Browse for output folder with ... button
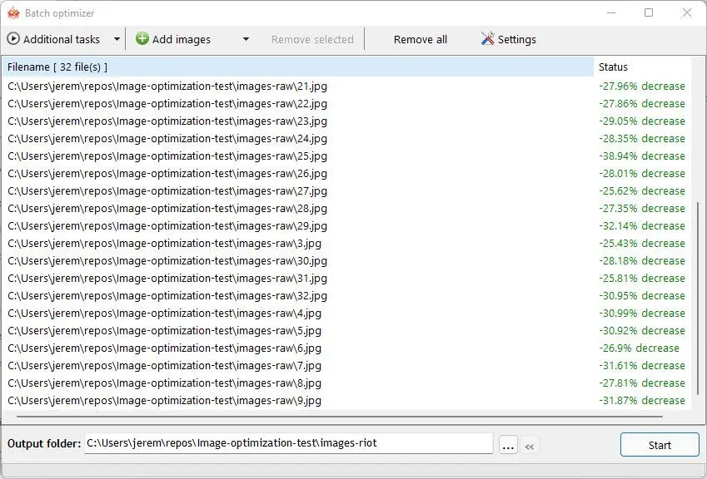 [508, 445]
